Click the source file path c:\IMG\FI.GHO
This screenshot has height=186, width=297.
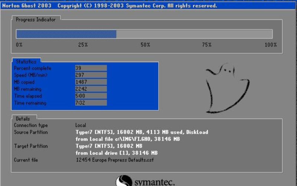(x=133, y=139)
